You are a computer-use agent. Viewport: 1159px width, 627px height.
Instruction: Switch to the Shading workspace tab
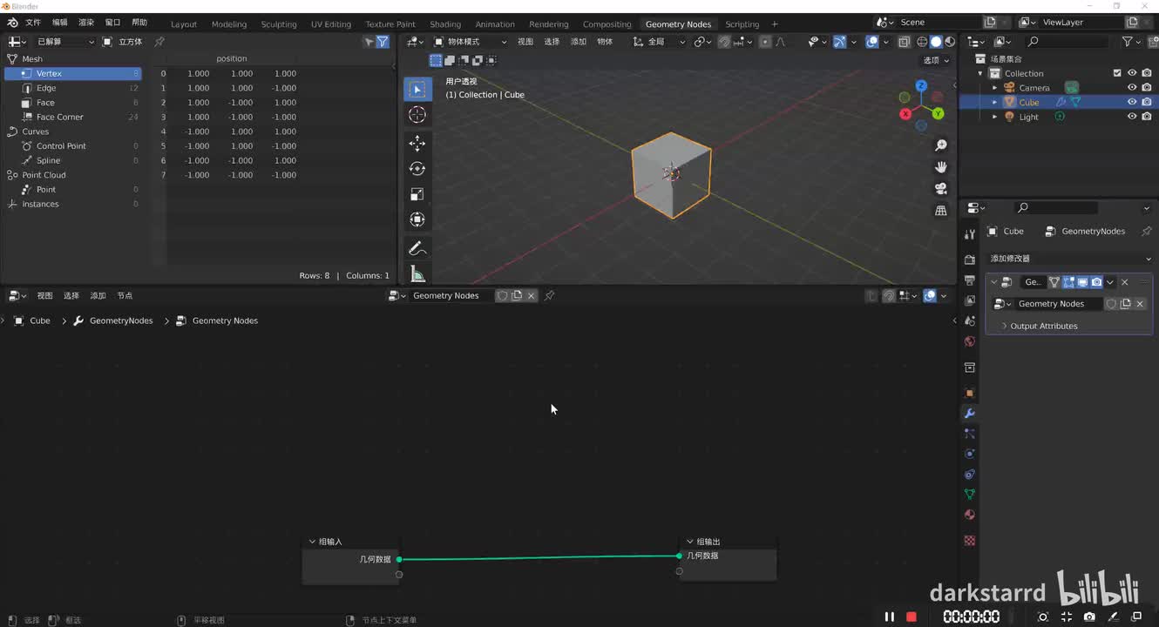(x=445, y=24)
